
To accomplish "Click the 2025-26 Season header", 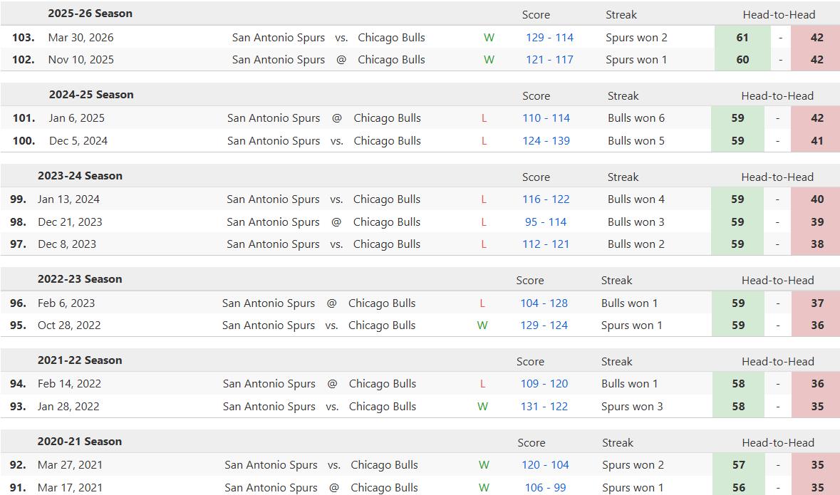I will [90, 14].
